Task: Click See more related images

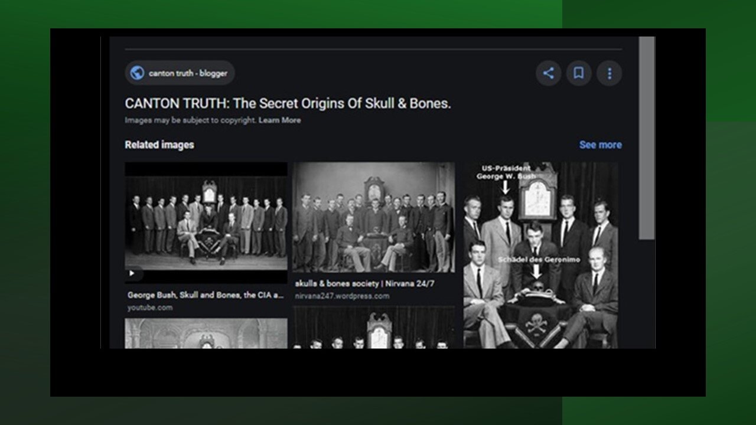Action: tap(600, 145)
